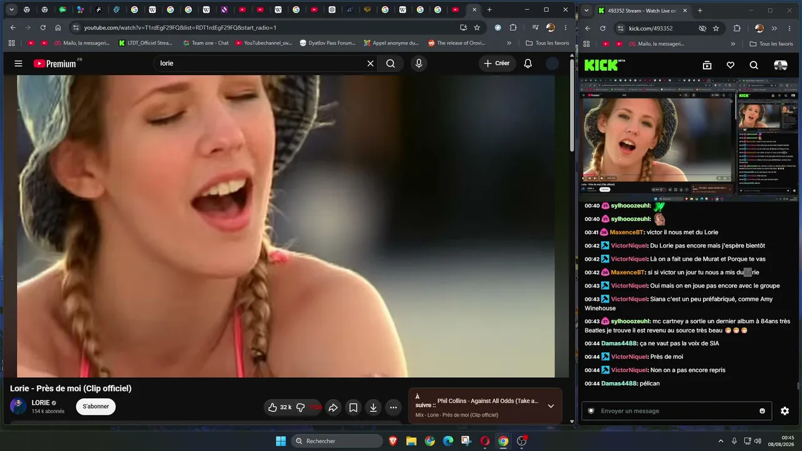
Task: Open Chrome three-dot menu in YouTube window
Action: coord(566,28)
